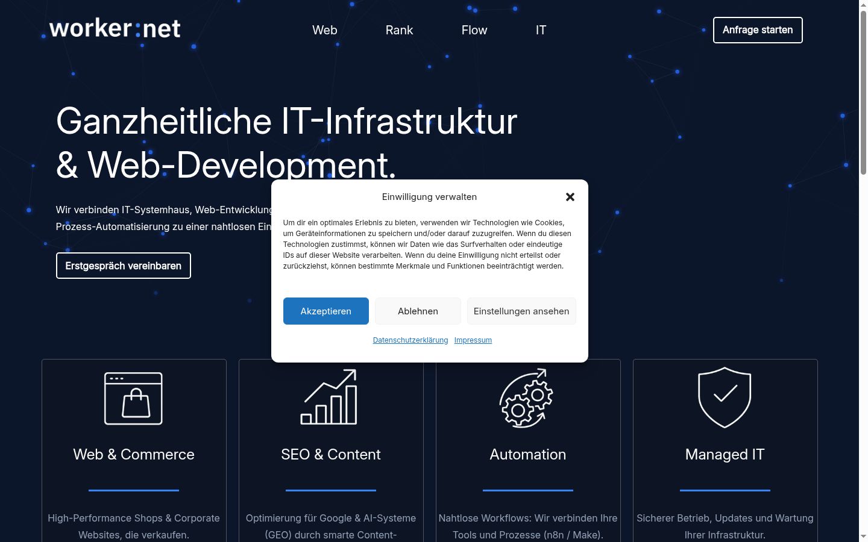868x542 pixels.
Task: Click the text 'Optimierung für Google & AI-Systeme'
Action: 331,518
